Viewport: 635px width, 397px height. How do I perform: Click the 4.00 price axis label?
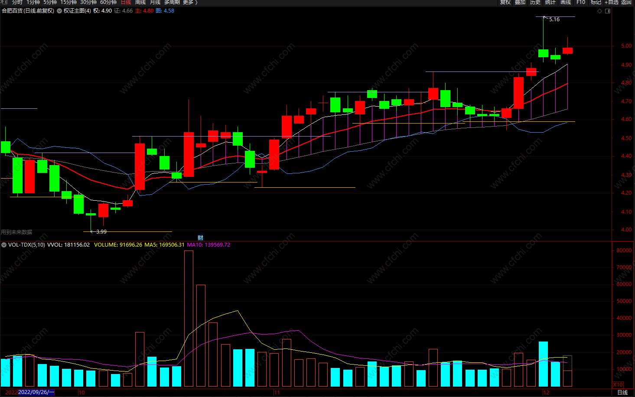pyautogui.click(x=626, y=230)
